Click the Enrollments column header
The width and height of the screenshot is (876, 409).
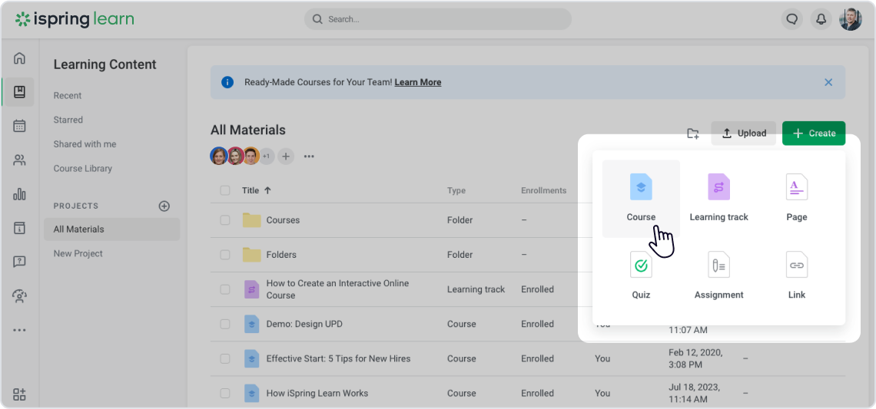coord(543,190)
